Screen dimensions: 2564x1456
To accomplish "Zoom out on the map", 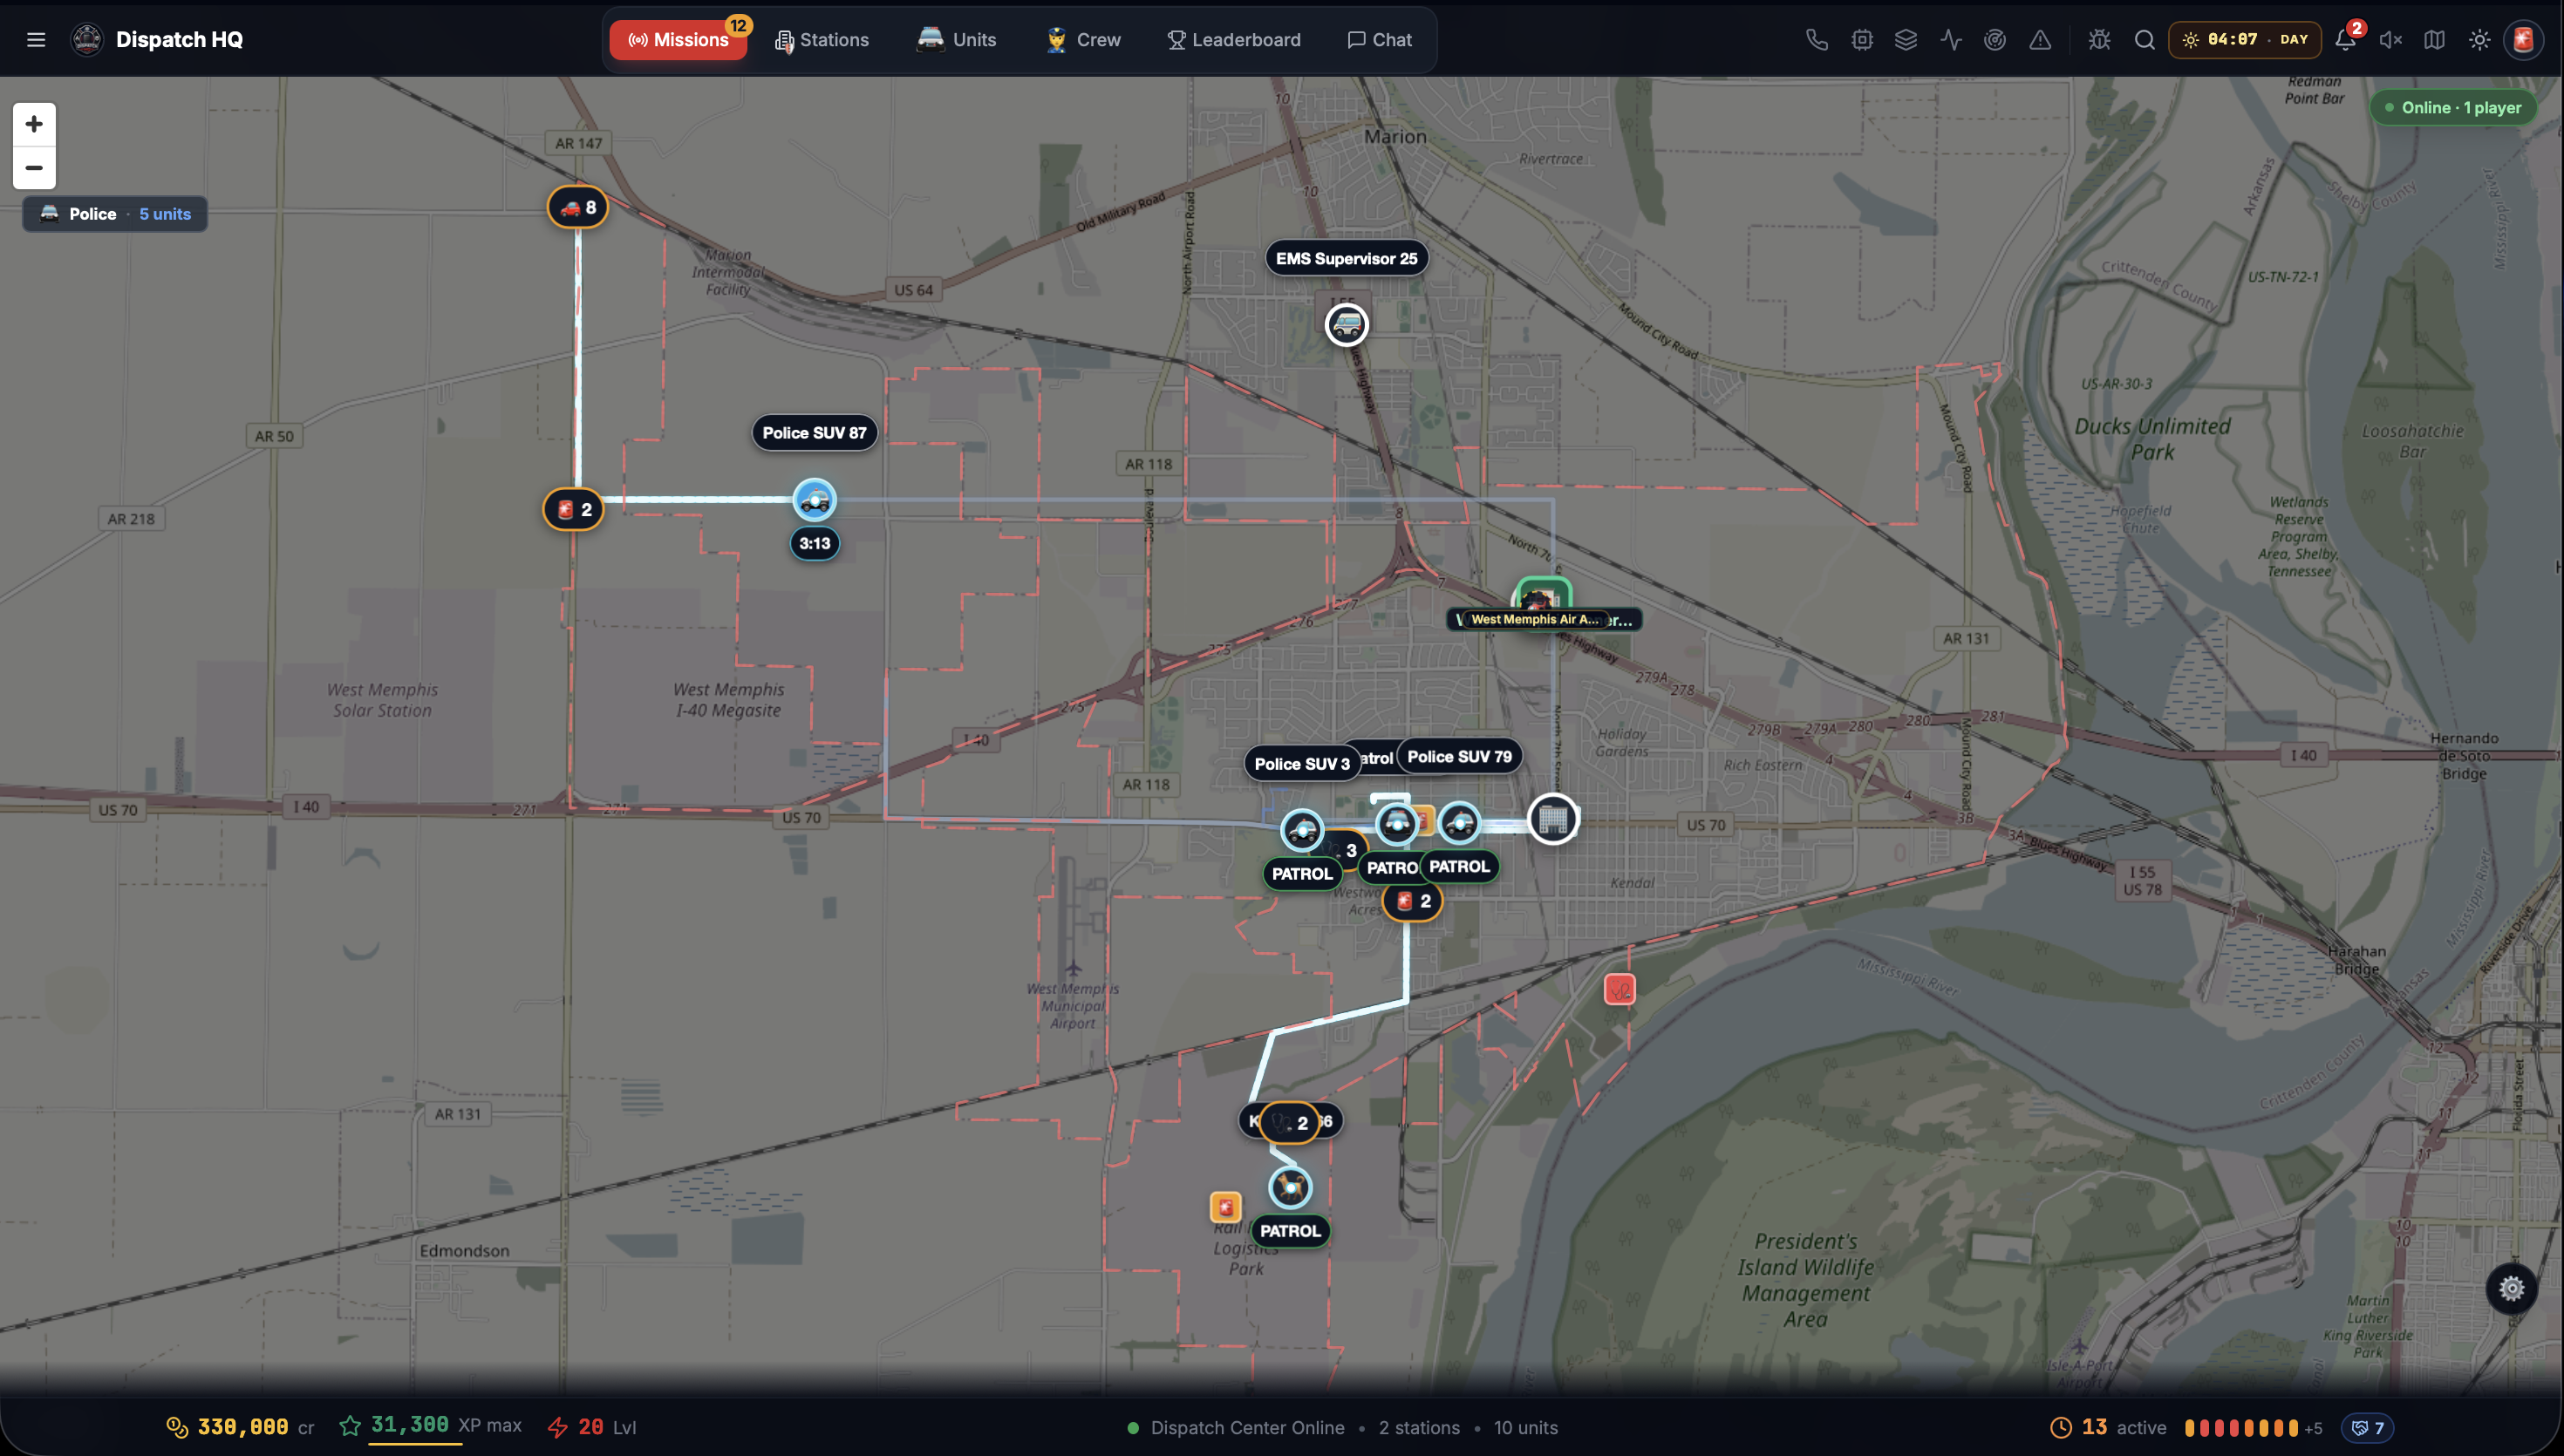I will coord(34,168).
